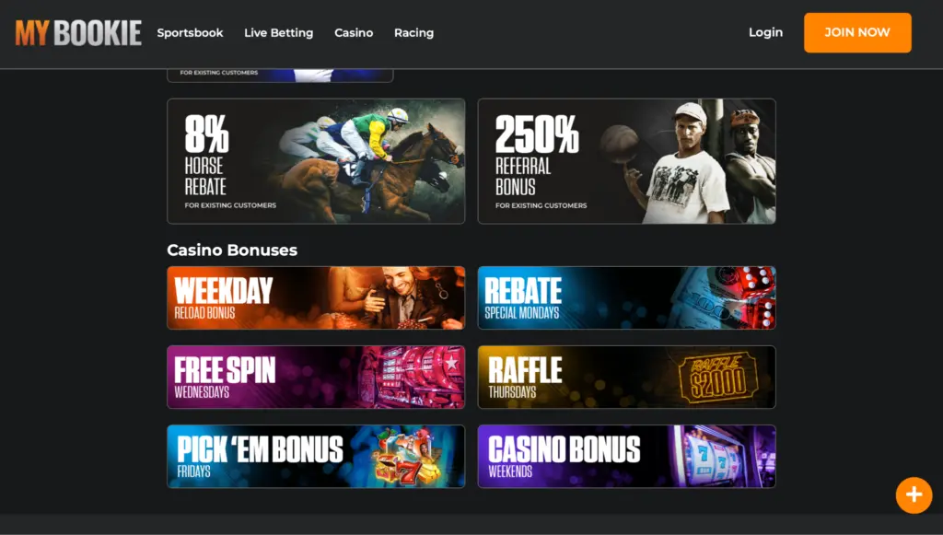Go to Live Betting section
Screen dimensions: 943x535
point(278,33)
